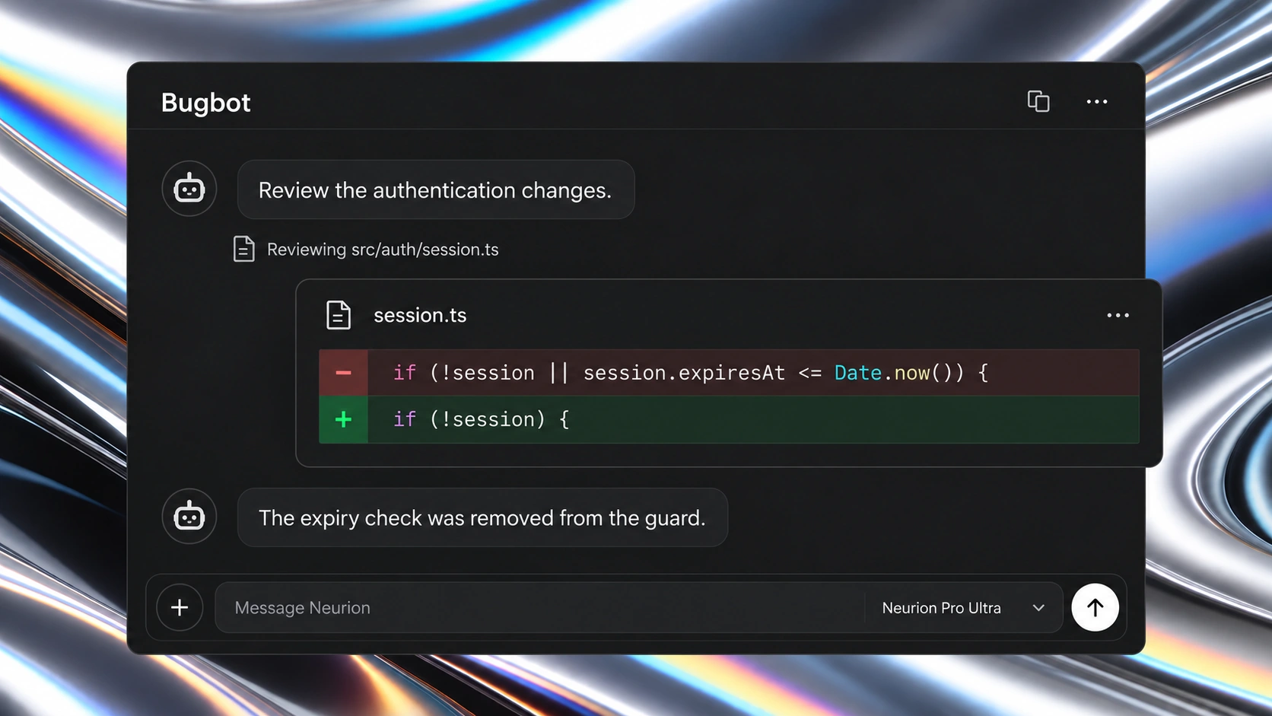Click the plus attachment button
Screen dimensions: 1272x716
tap(180, 607)
